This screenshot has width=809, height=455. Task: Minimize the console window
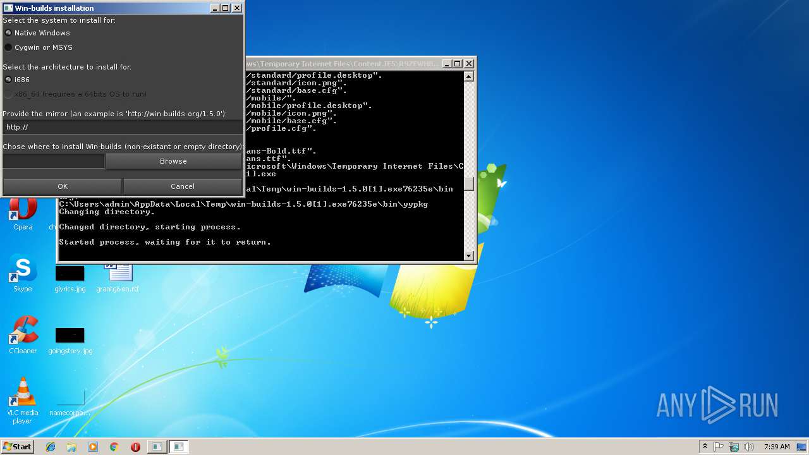pyautogui.click(x=447, y=64)
